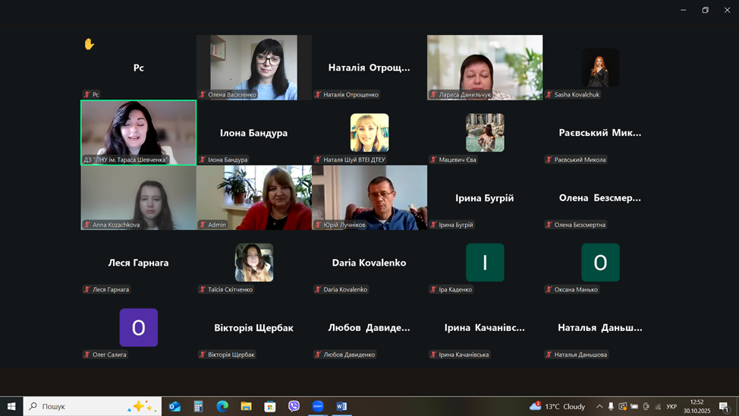The width and height of the screenshot is (739, 416).
Task: Open the 13°C Cloudy weather widget
Action: (x=558, y=406)
